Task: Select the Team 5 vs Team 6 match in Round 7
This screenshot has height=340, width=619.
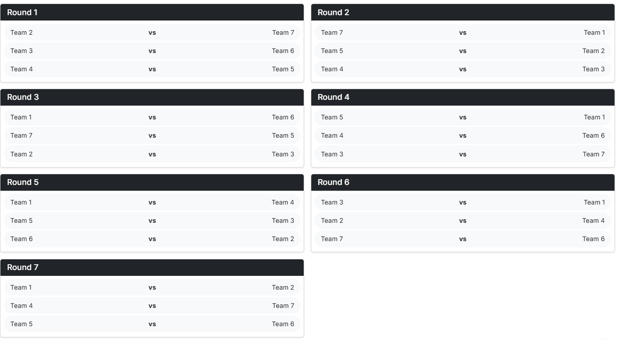Action: [x=152, y=324]
